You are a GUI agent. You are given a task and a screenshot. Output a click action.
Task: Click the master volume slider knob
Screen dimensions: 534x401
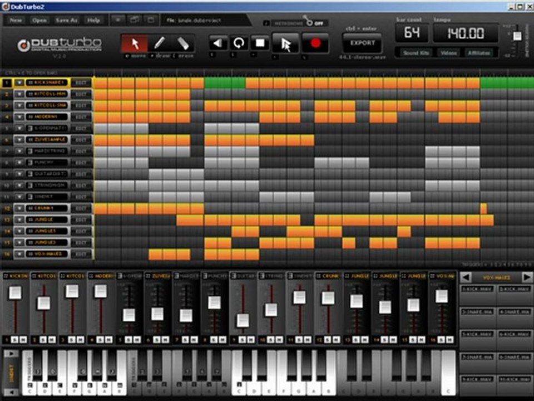[x=517, y=36]
